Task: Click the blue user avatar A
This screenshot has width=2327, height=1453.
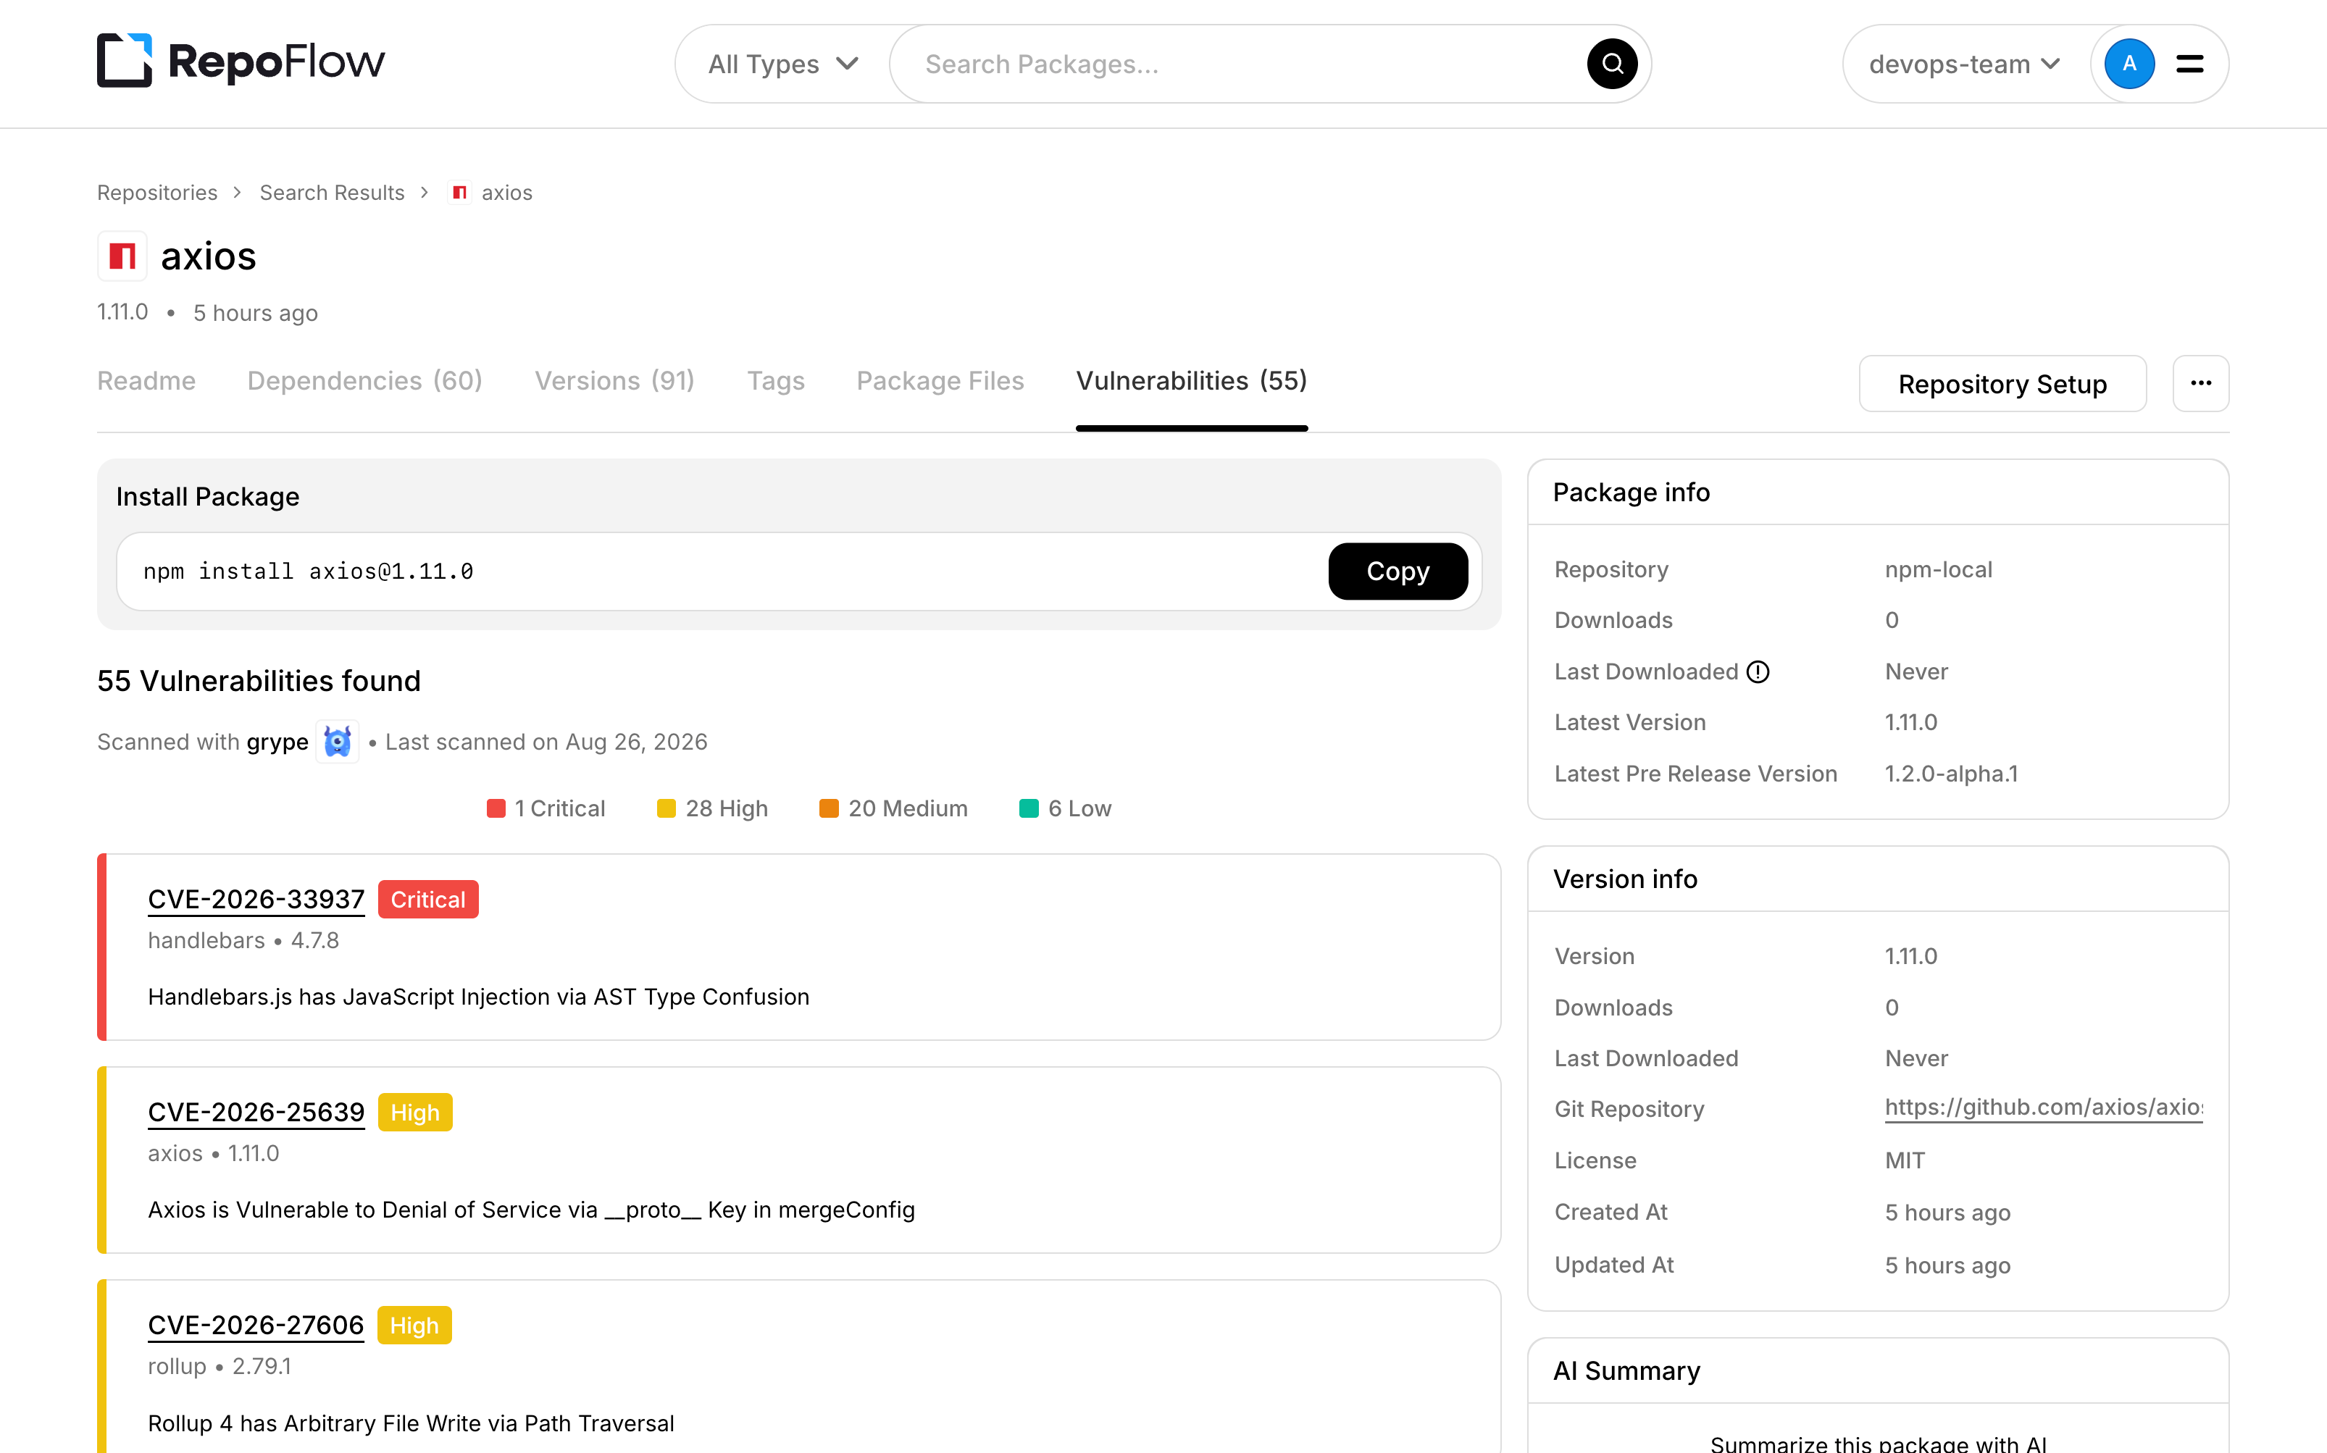Action: tap(2129, 64)
